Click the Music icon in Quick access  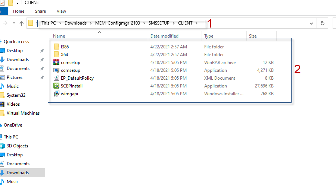(x=2, y=86)
